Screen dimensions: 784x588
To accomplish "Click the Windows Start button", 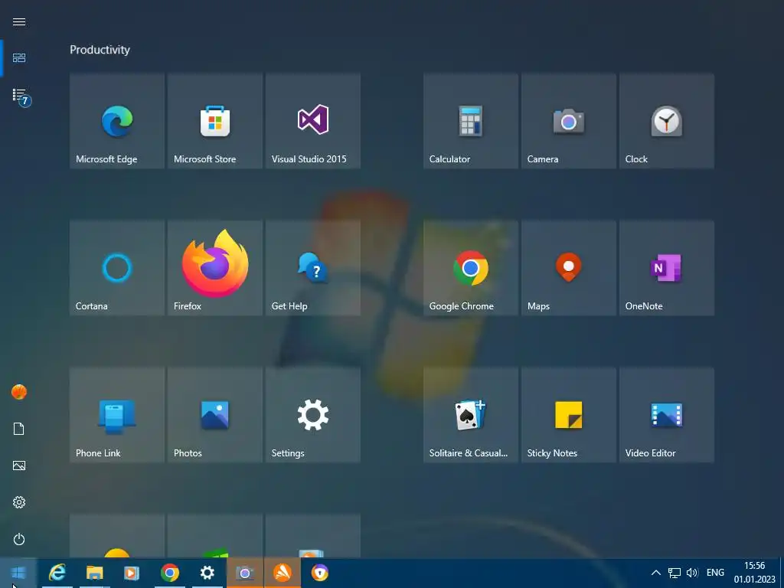I will (18, 573).
